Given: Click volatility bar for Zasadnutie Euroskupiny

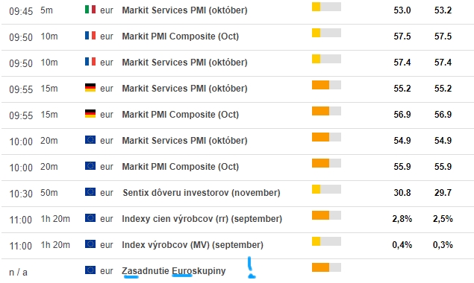Looking at the screenshot, I should (x=326, y=267).
